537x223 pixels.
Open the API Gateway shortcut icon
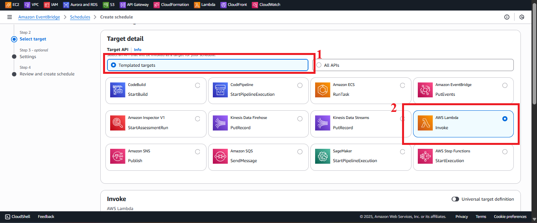pyautogui.click(x=123, y=5)
